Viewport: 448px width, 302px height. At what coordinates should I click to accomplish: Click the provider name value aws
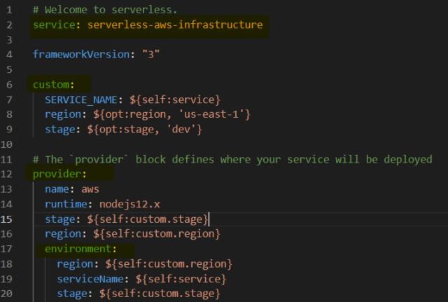90,189
